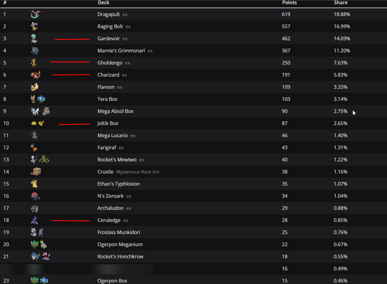Screen dimensions: 387x284
Task: Select the 18.88% share value
Action: (342, 14)
